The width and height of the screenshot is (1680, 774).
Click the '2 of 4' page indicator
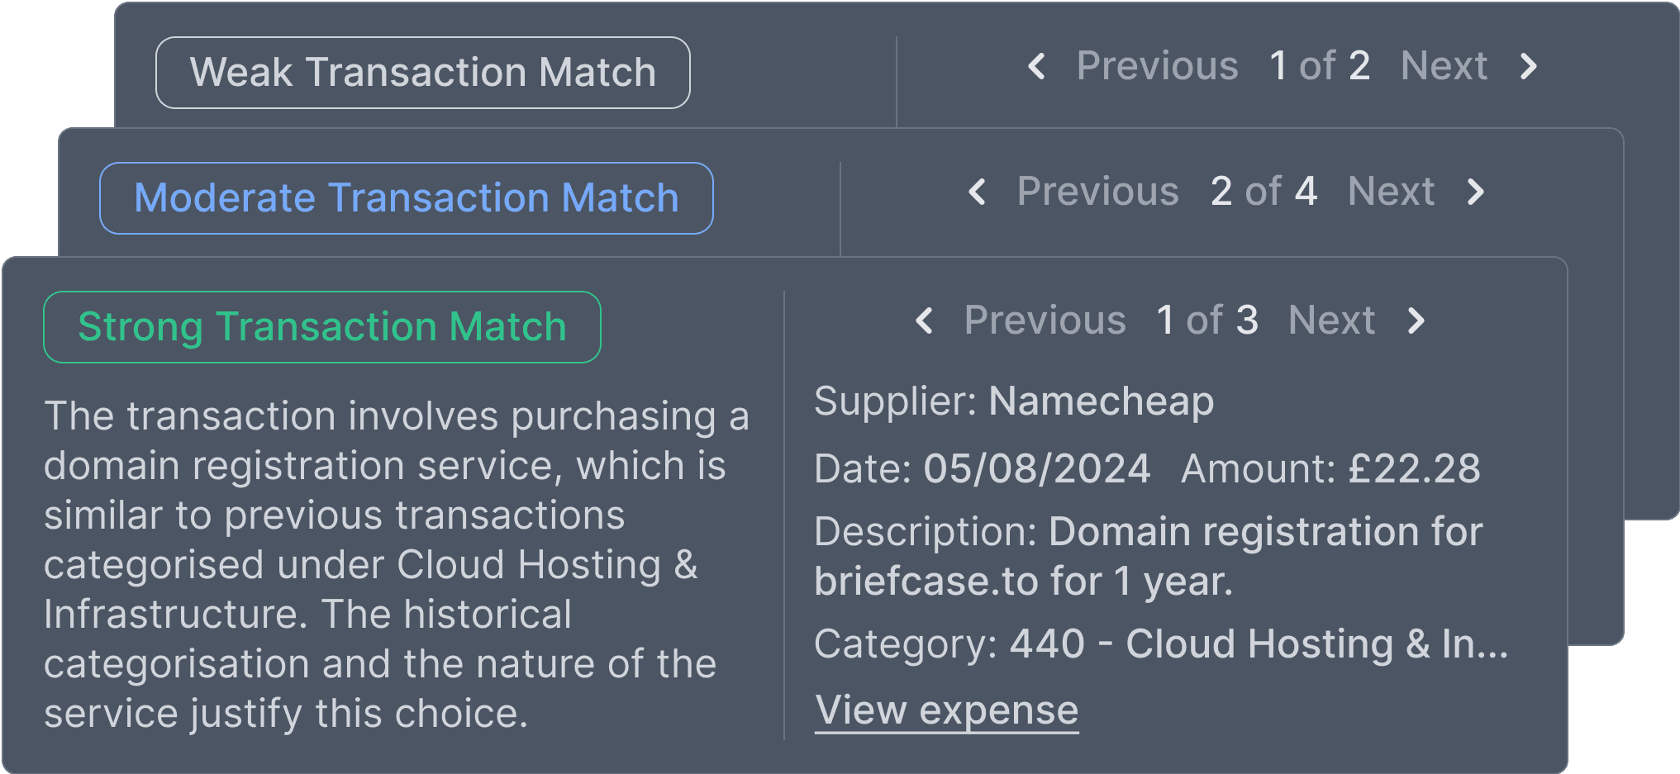click(x=1264, y=192)
